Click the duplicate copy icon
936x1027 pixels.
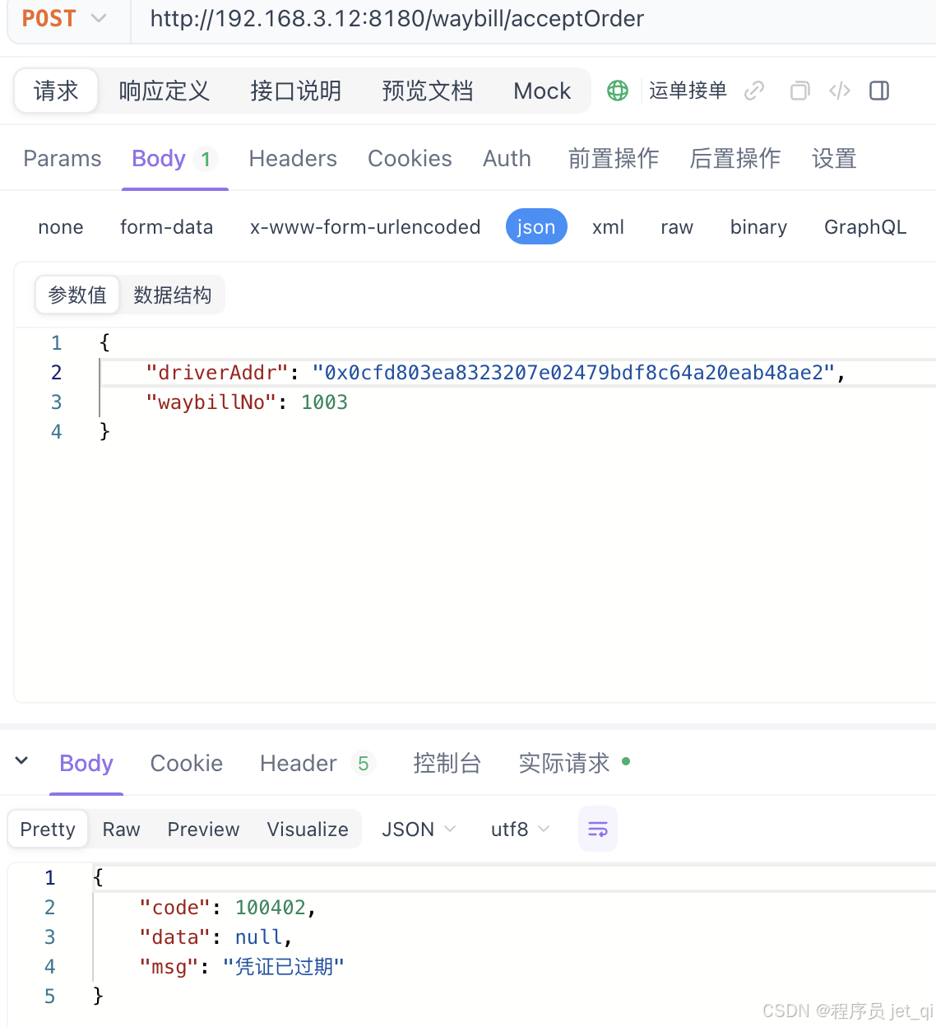(x=799, y=91)
